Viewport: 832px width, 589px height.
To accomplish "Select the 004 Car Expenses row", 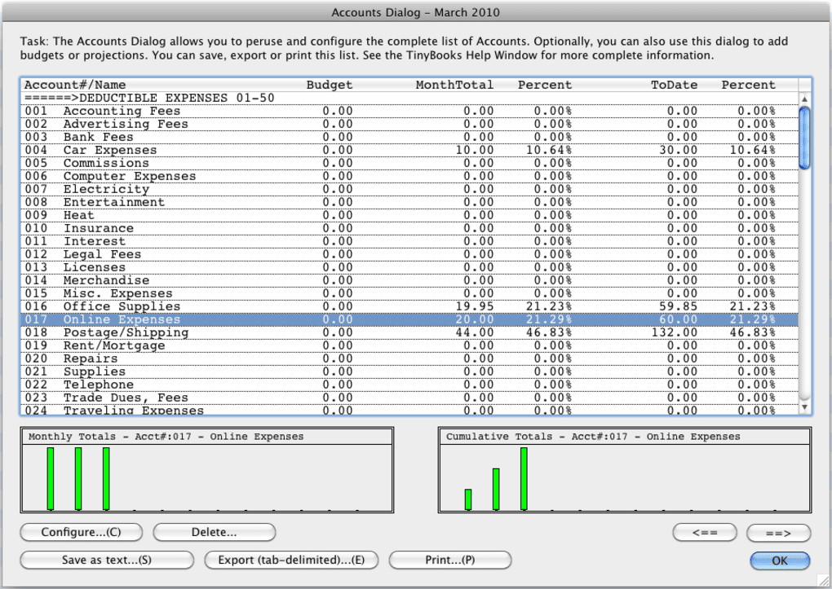I will click(x=409, y=150).
